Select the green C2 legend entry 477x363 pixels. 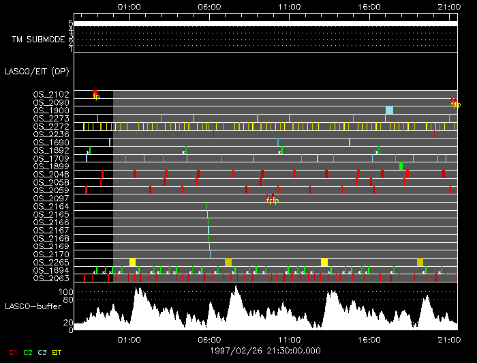click(28, 352)
